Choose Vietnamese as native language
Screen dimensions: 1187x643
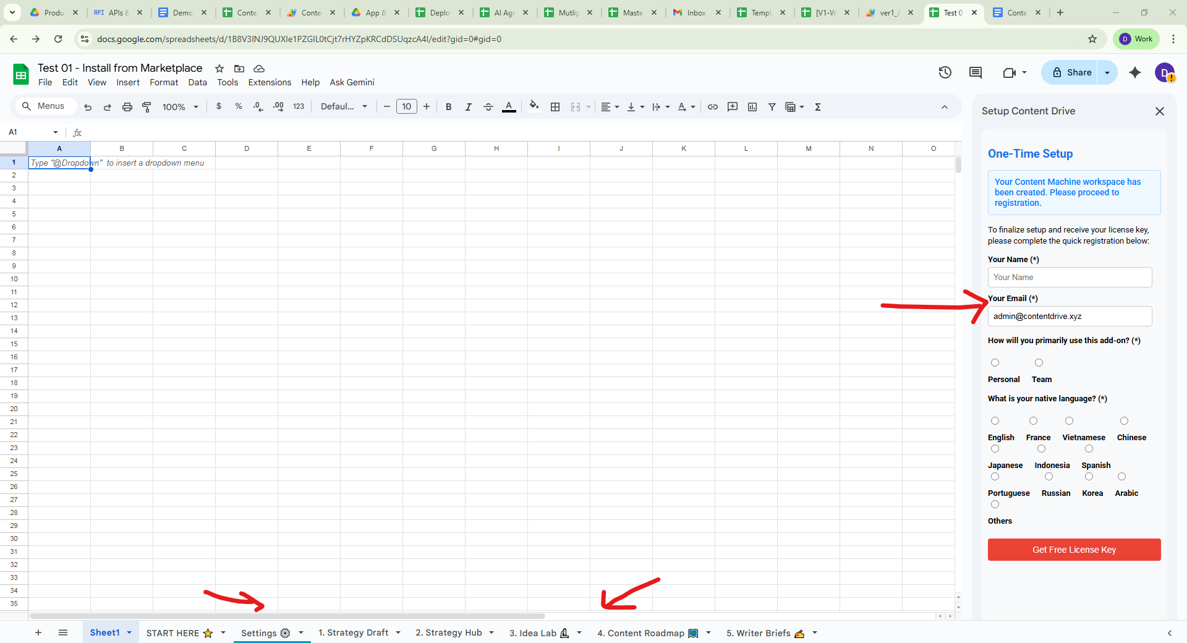(1069, 421)
